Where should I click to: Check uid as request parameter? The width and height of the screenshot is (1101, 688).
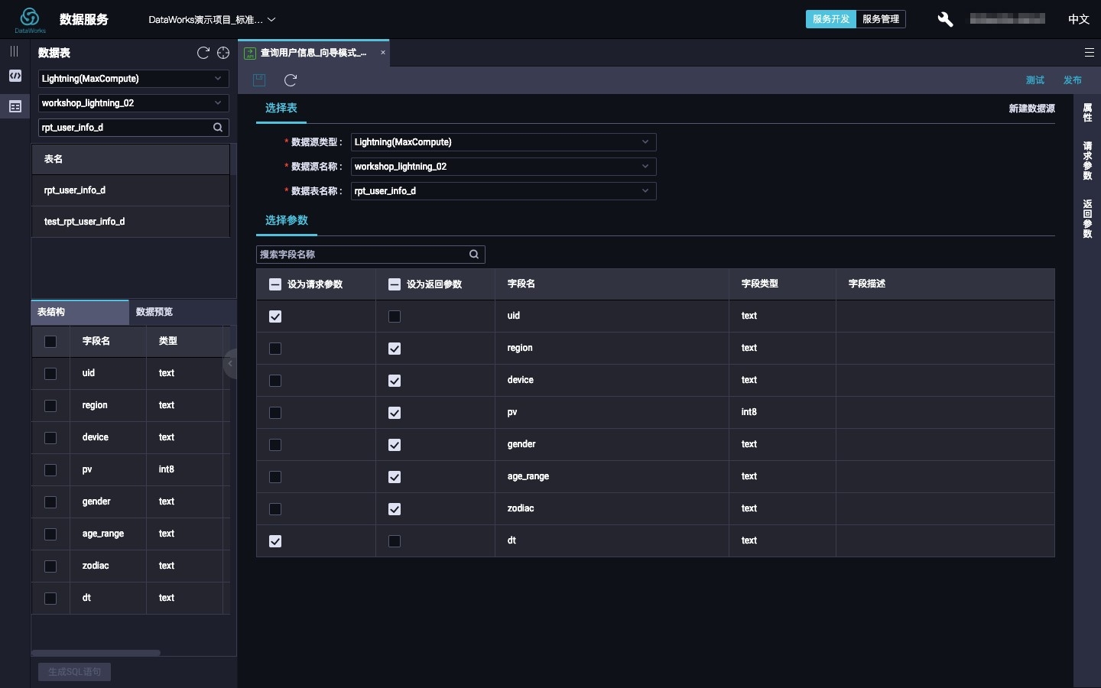[x=275, y=316]
